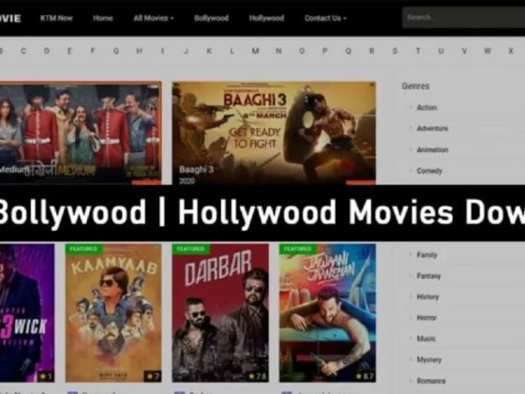Select the Action genre
The width and height of the screenshot is (525, 394).
[x=427, y=108]
